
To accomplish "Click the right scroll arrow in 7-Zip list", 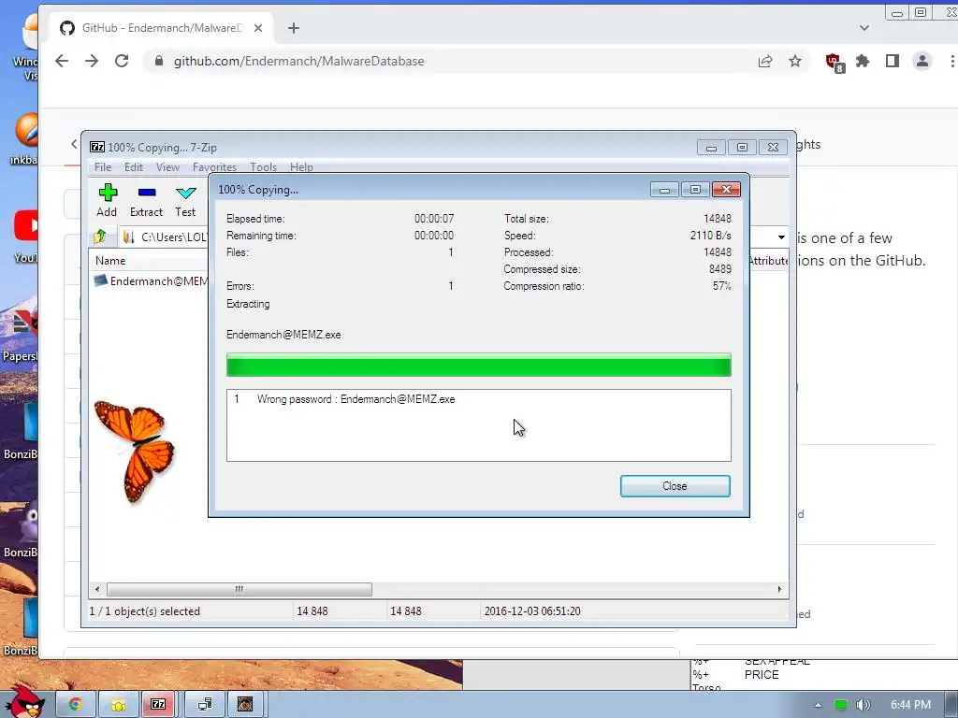I will [x=779, y=589].
